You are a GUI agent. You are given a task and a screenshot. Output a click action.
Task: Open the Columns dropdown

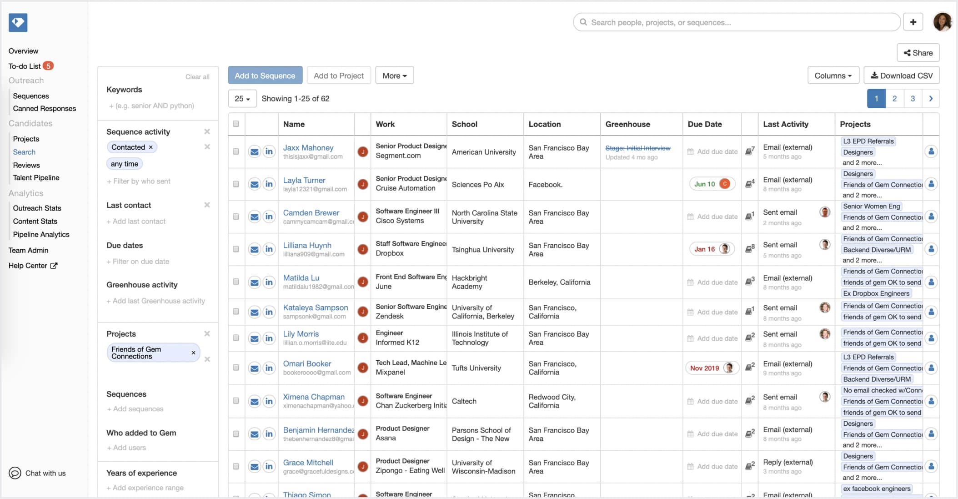click(833, 76)
